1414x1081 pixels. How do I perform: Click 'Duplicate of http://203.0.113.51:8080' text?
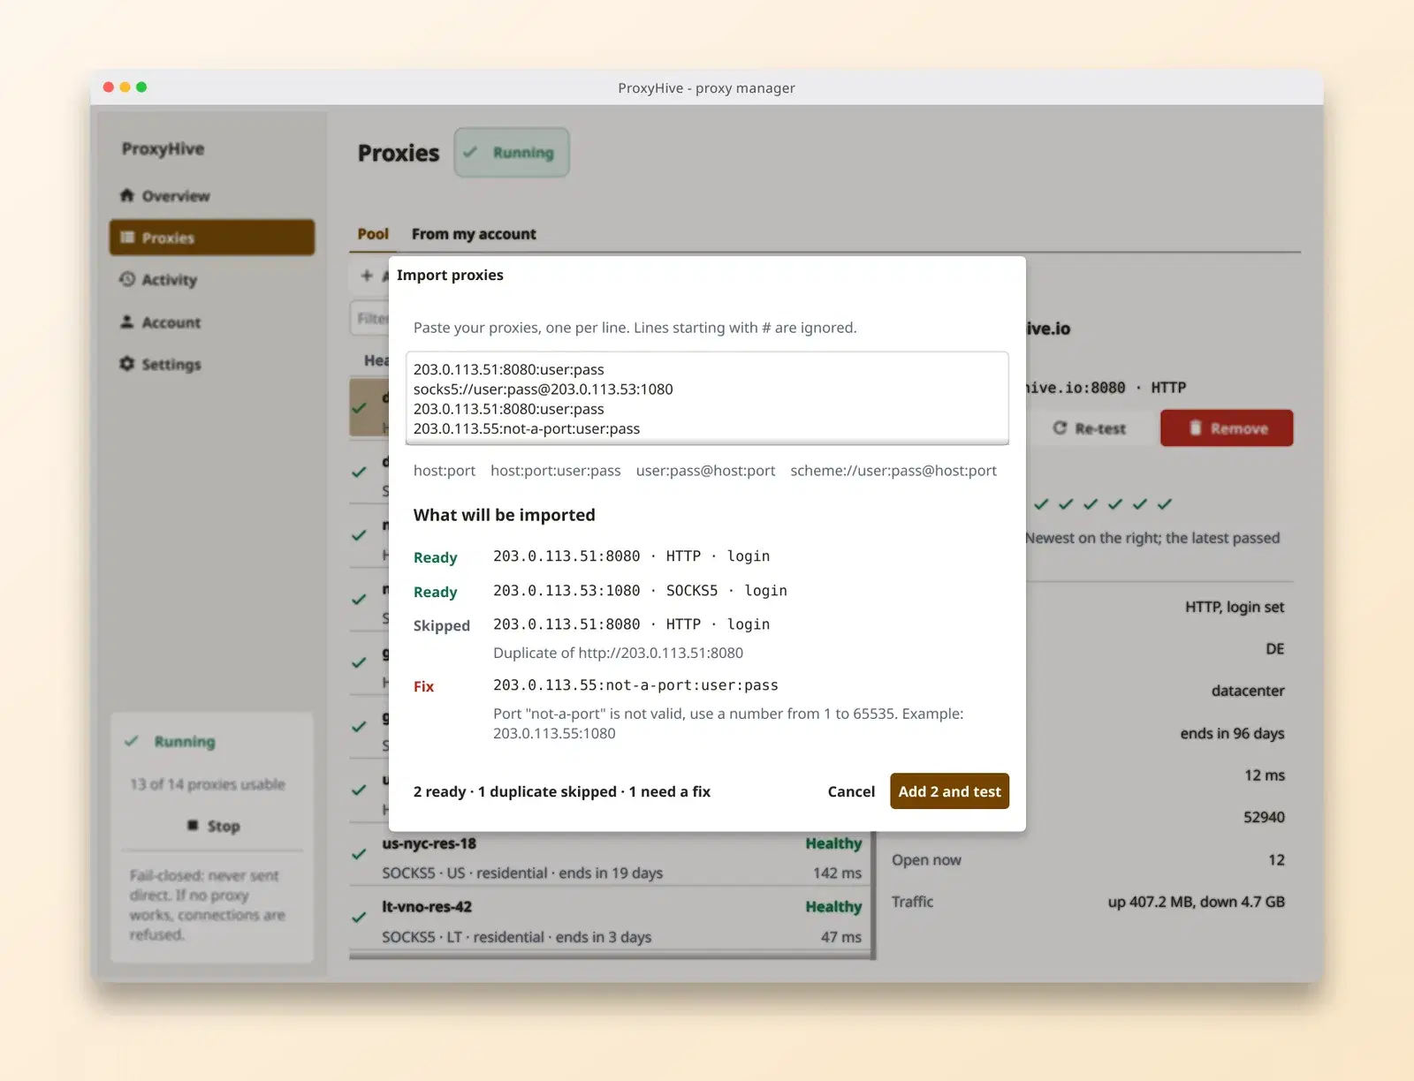[x=618, y=653]
